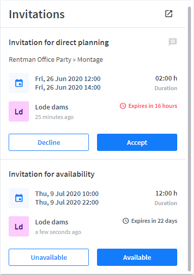Mark yourself Available for 9 Jul
This screenshot has width=194, height=275.
pos(137,257)
